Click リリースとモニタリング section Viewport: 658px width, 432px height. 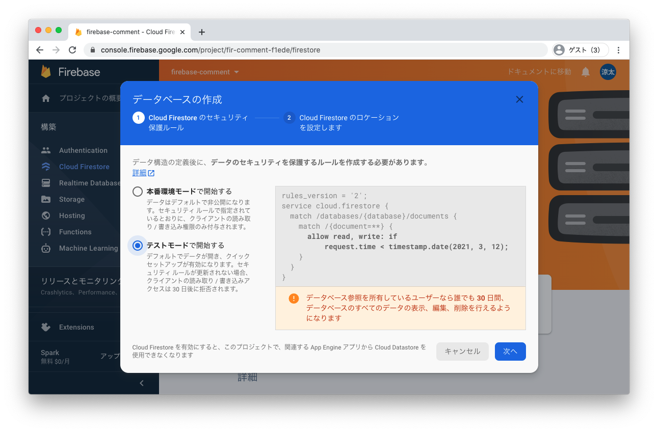[81, 281]
